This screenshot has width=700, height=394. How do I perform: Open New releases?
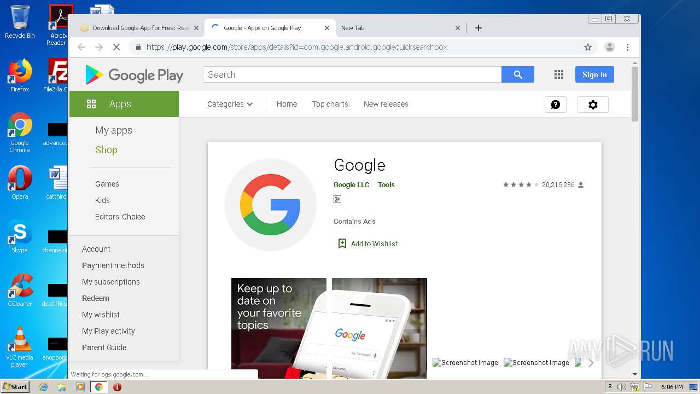pos(386,104)
